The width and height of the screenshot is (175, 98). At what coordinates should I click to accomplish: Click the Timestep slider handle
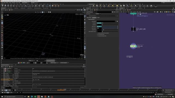pos(103,23)
